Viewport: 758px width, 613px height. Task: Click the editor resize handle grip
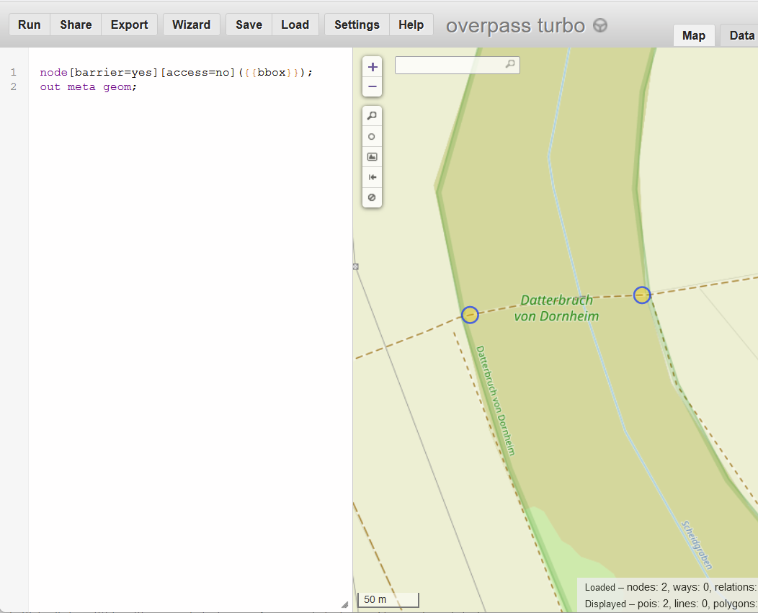point(344,604)
